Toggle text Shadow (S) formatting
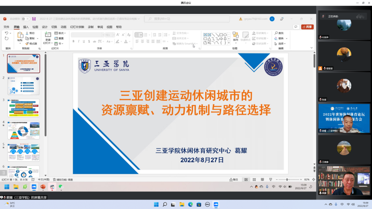This screenshot has width=372, height=209. (89, 41)
